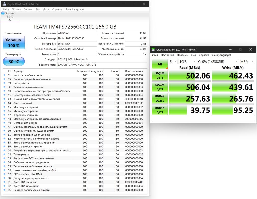The width and height of the screenshot is (257, 199).
Task: Click the status dot of attribute 09 row
Action: (x=4, y=83)
